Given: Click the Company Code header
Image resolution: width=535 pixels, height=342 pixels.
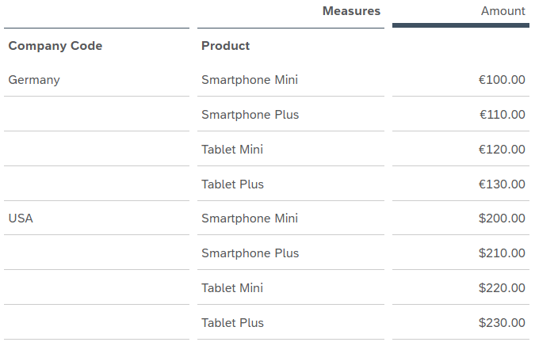Looking at the screenshot, I should coord(55,46).
